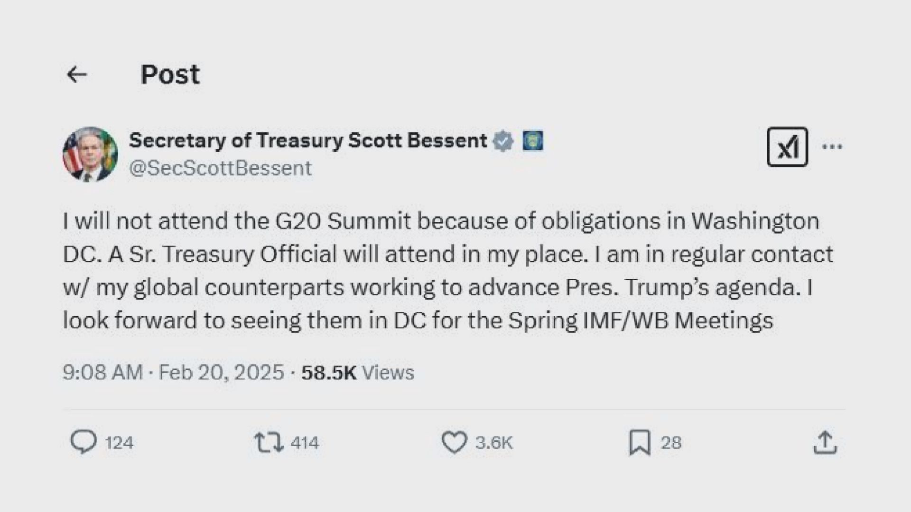Click the reply speech bubble icon

[84, 442]
